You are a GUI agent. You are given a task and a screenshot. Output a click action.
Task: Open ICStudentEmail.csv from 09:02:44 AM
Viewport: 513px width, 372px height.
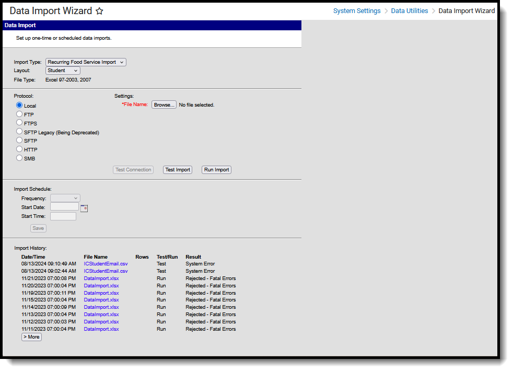(106, 271)
